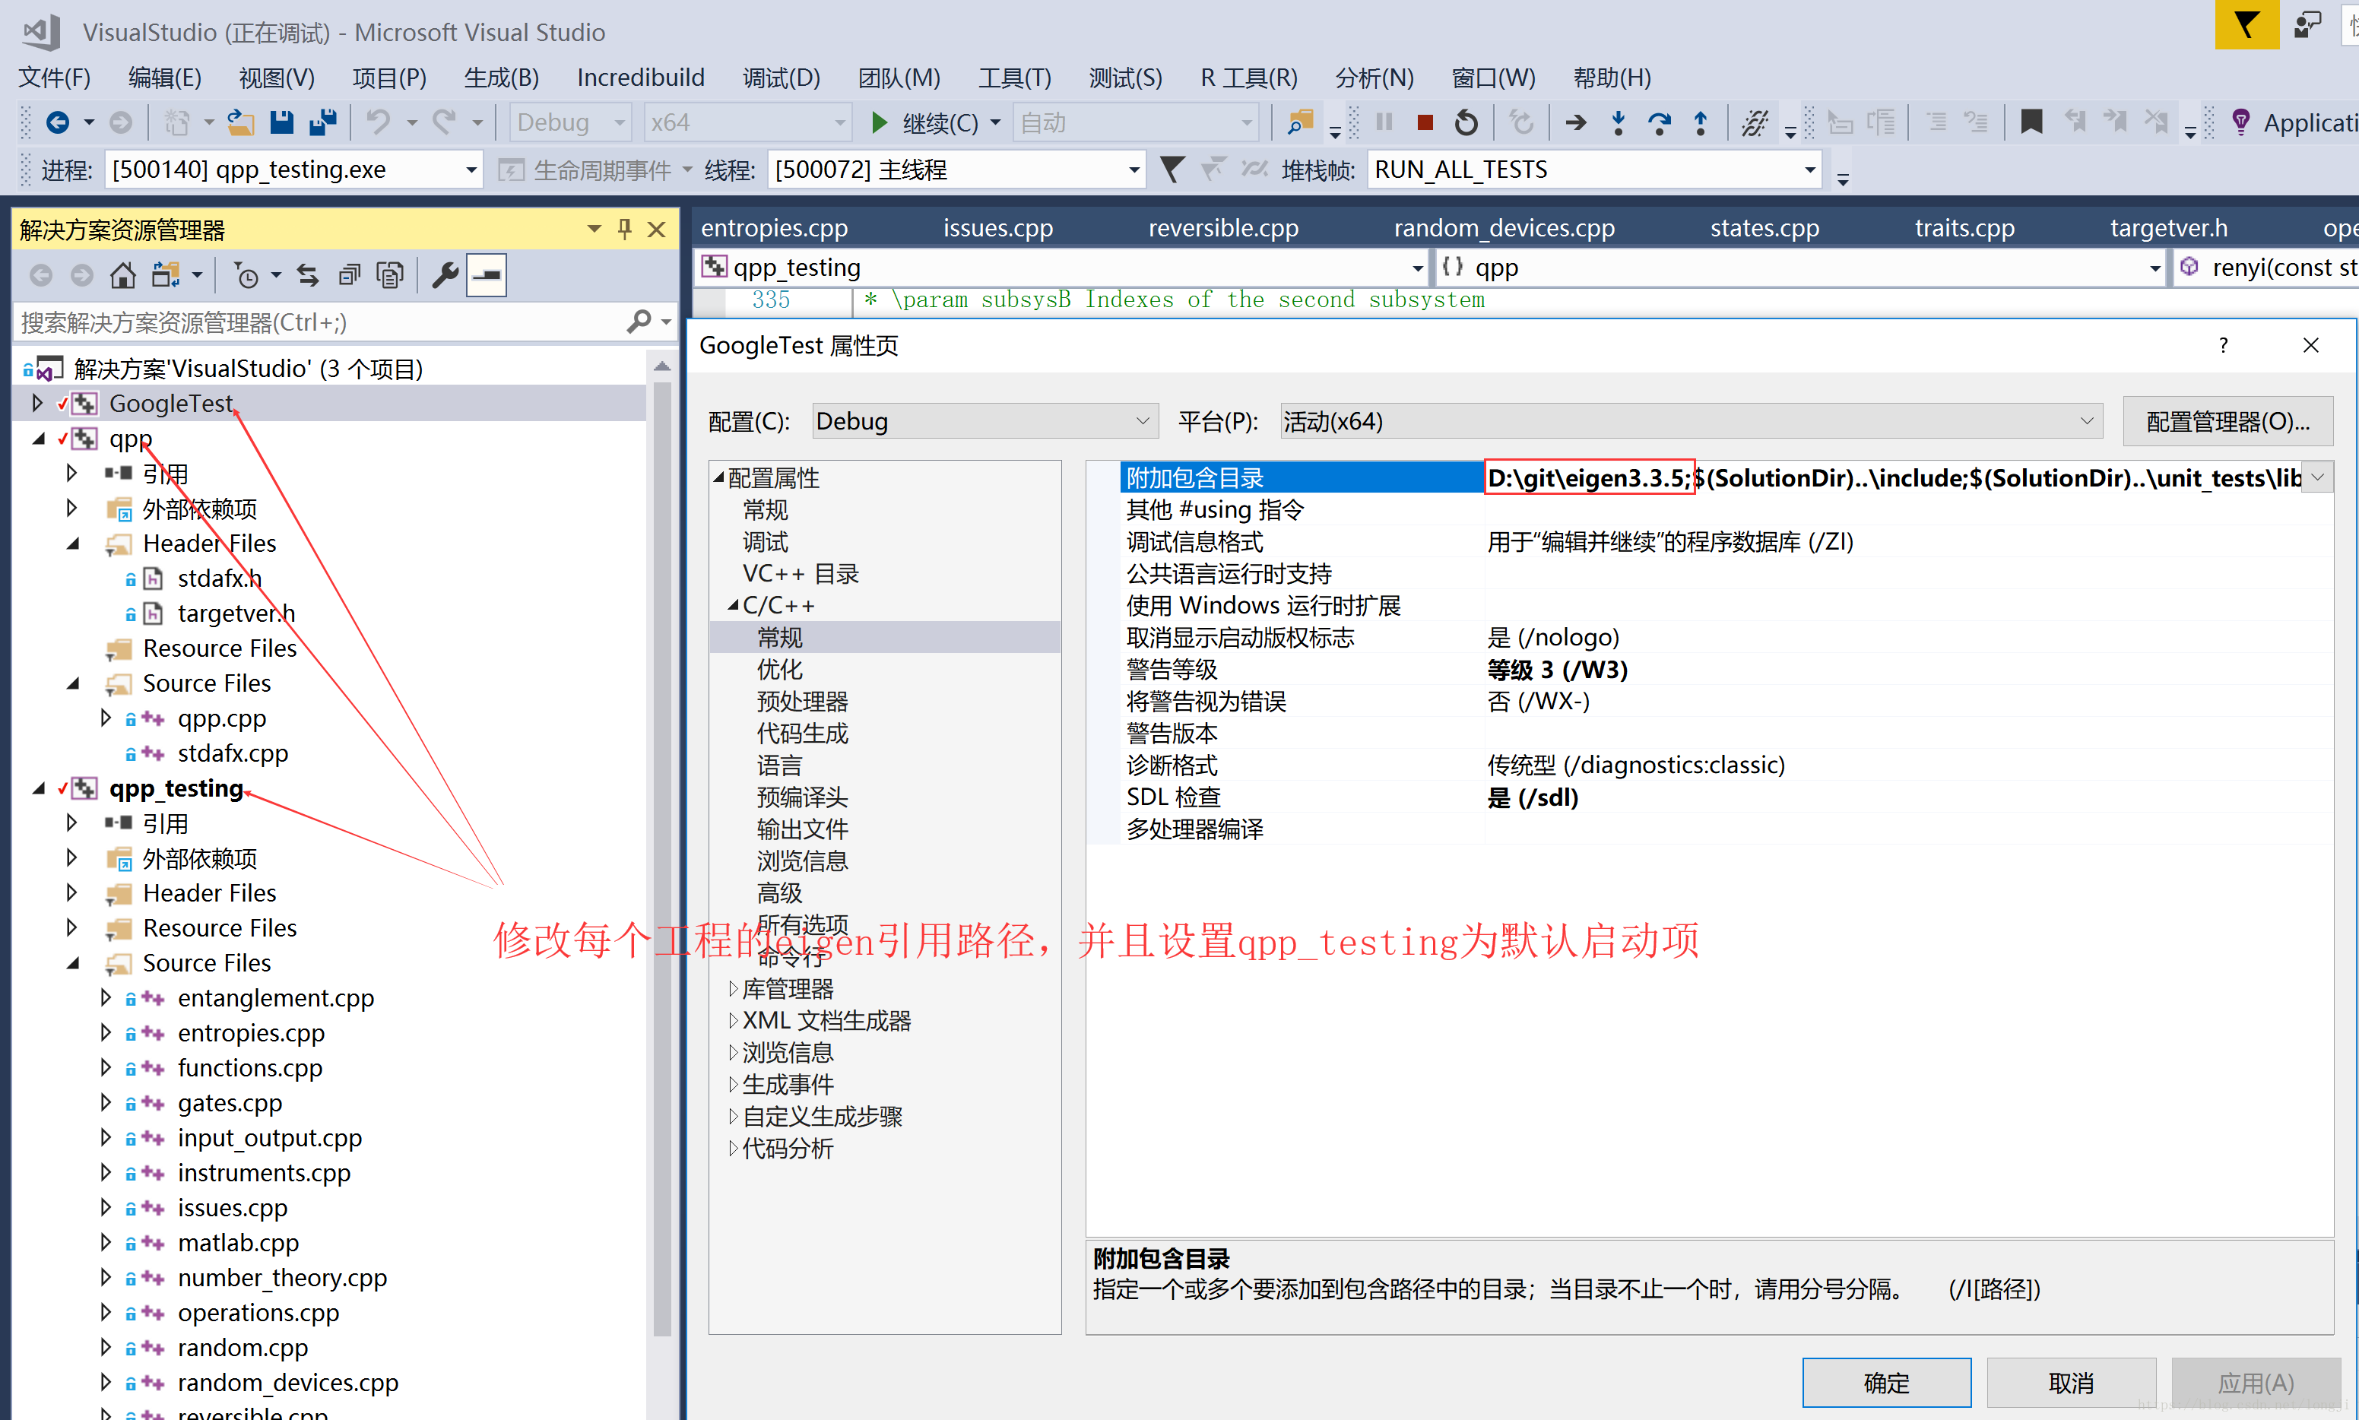Switch to the issues.cpp tab
This screenshot has width=2359, height=1420.
pyautogui.click(x=998, y=228)
